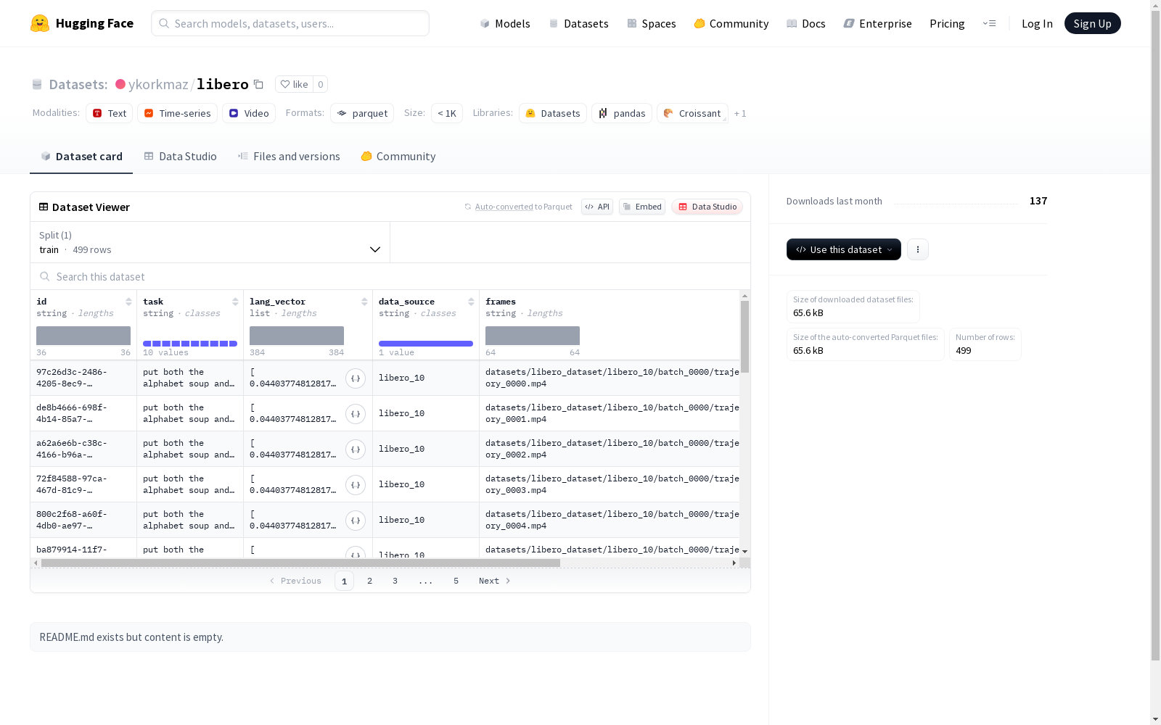Expand lang_vector cell in 72f84588 row
Viewport: 1161px width, 725px height.
click(356, 484)
